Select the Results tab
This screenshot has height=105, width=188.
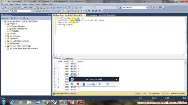57,58
